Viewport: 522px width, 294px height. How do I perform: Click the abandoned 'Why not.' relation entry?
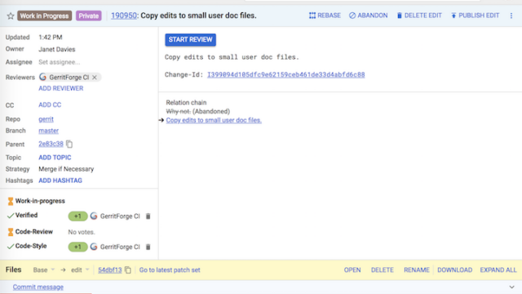[179, 111]
